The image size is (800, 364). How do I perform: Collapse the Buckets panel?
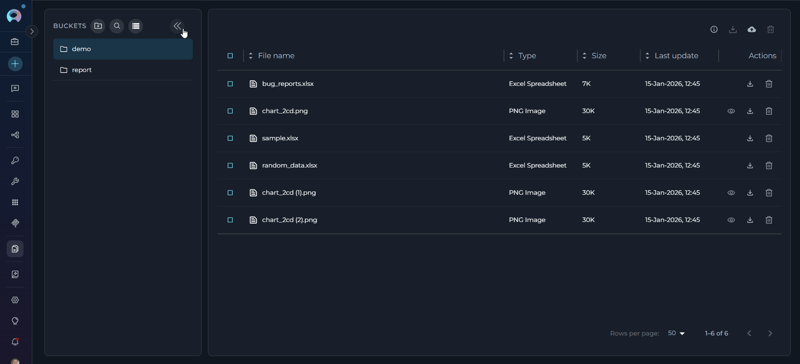tap(177, 26)
